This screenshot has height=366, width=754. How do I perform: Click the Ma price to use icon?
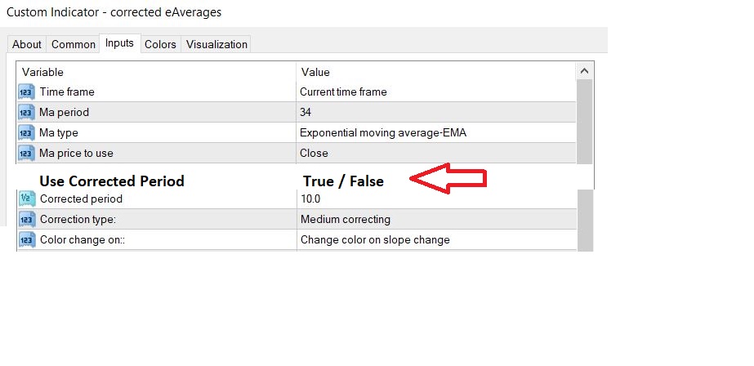(x=25, y=153)
